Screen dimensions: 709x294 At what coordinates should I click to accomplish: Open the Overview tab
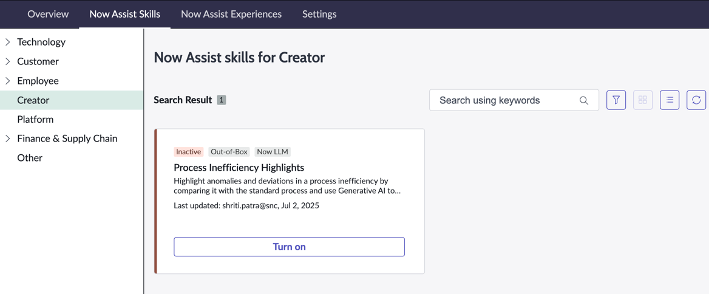(x=48, y=14)
